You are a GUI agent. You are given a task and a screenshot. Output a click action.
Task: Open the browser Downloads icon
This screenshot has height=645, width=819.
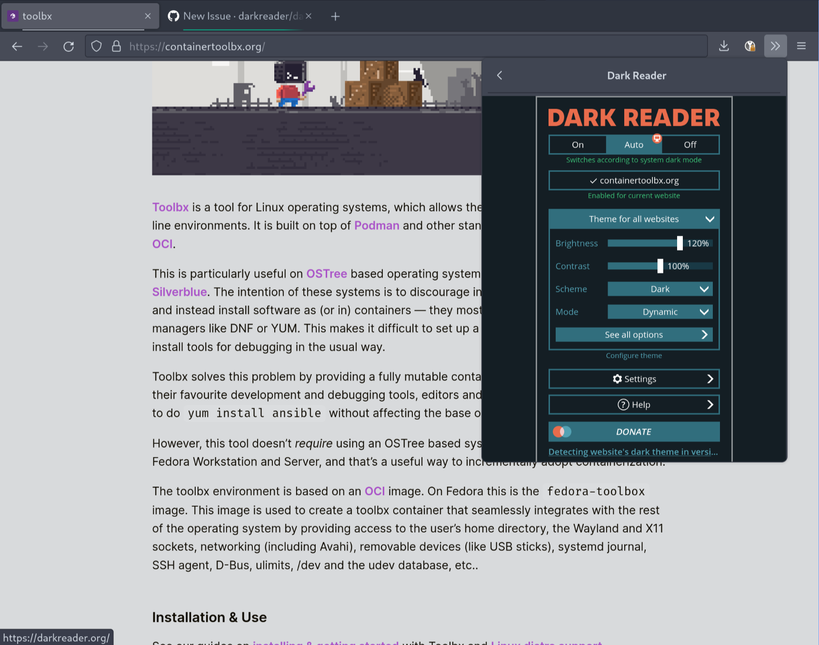[724, 46]
